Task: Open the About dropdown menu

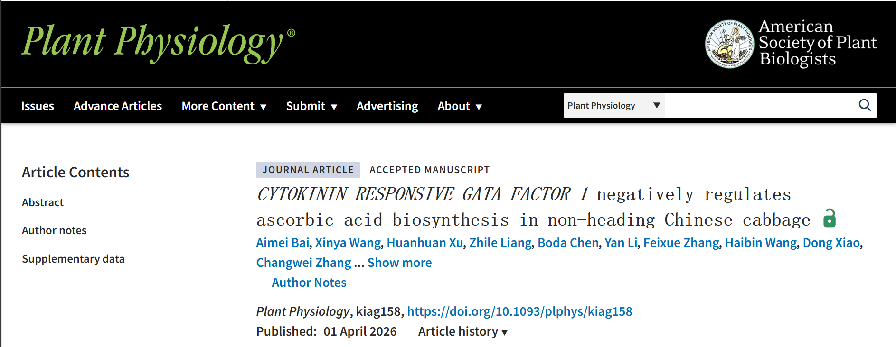Action: [x=459, y=106]
